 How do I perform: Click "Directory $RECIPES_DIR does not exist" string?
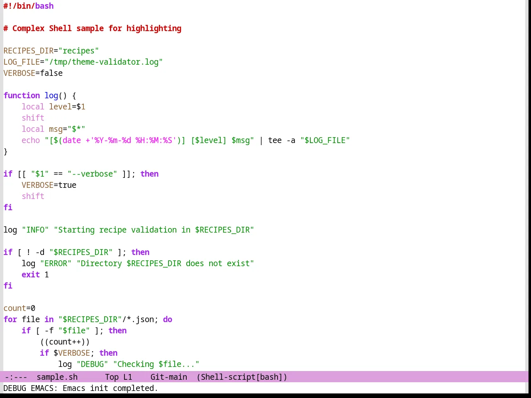coord(166,264)
